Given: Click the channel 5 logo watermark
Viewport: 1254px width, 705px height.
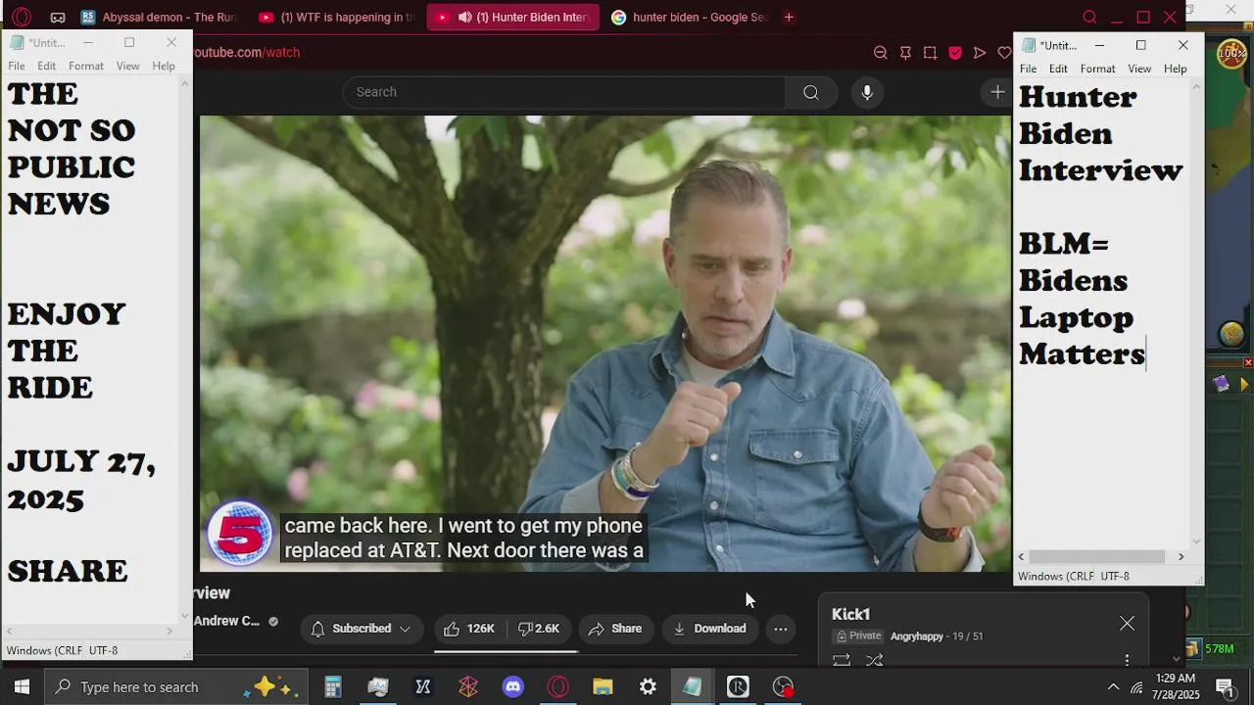Looking at the screenshot, I should click(x=240, y=535).
